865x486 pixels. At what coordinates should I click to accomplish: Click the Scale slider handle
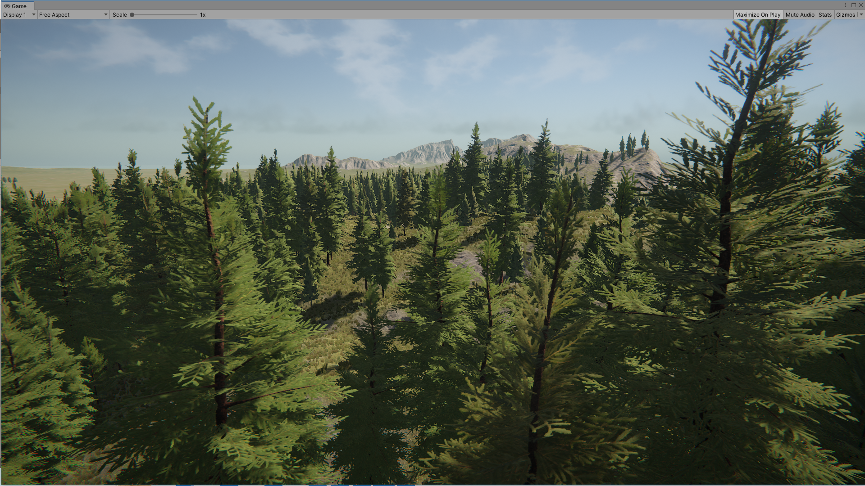(132, 15)
